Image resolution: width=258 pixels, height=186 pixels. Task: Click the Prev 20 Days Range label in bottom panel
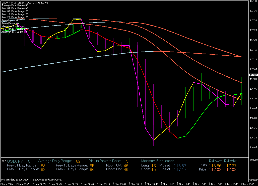(72, 169)
